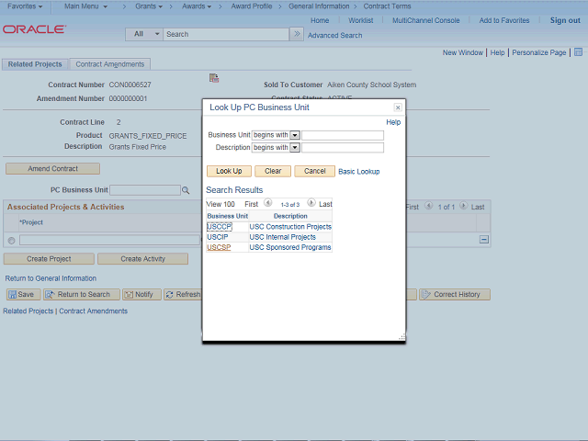588x441 pixels.
Task: Select business unit USCIP
Action: point(218,237)
